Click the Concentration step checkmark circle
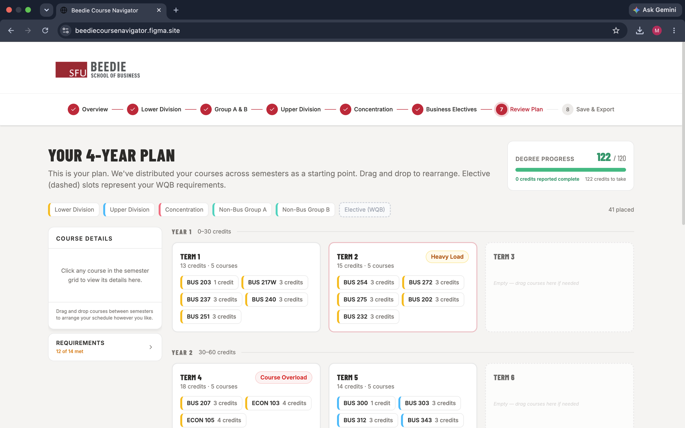685x428 pixels. [x=345, y=109]
